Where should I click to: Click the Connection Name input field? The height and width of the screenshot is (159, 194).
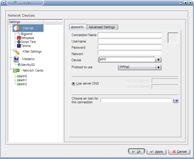pyautogui.click(x=130, y=35)
